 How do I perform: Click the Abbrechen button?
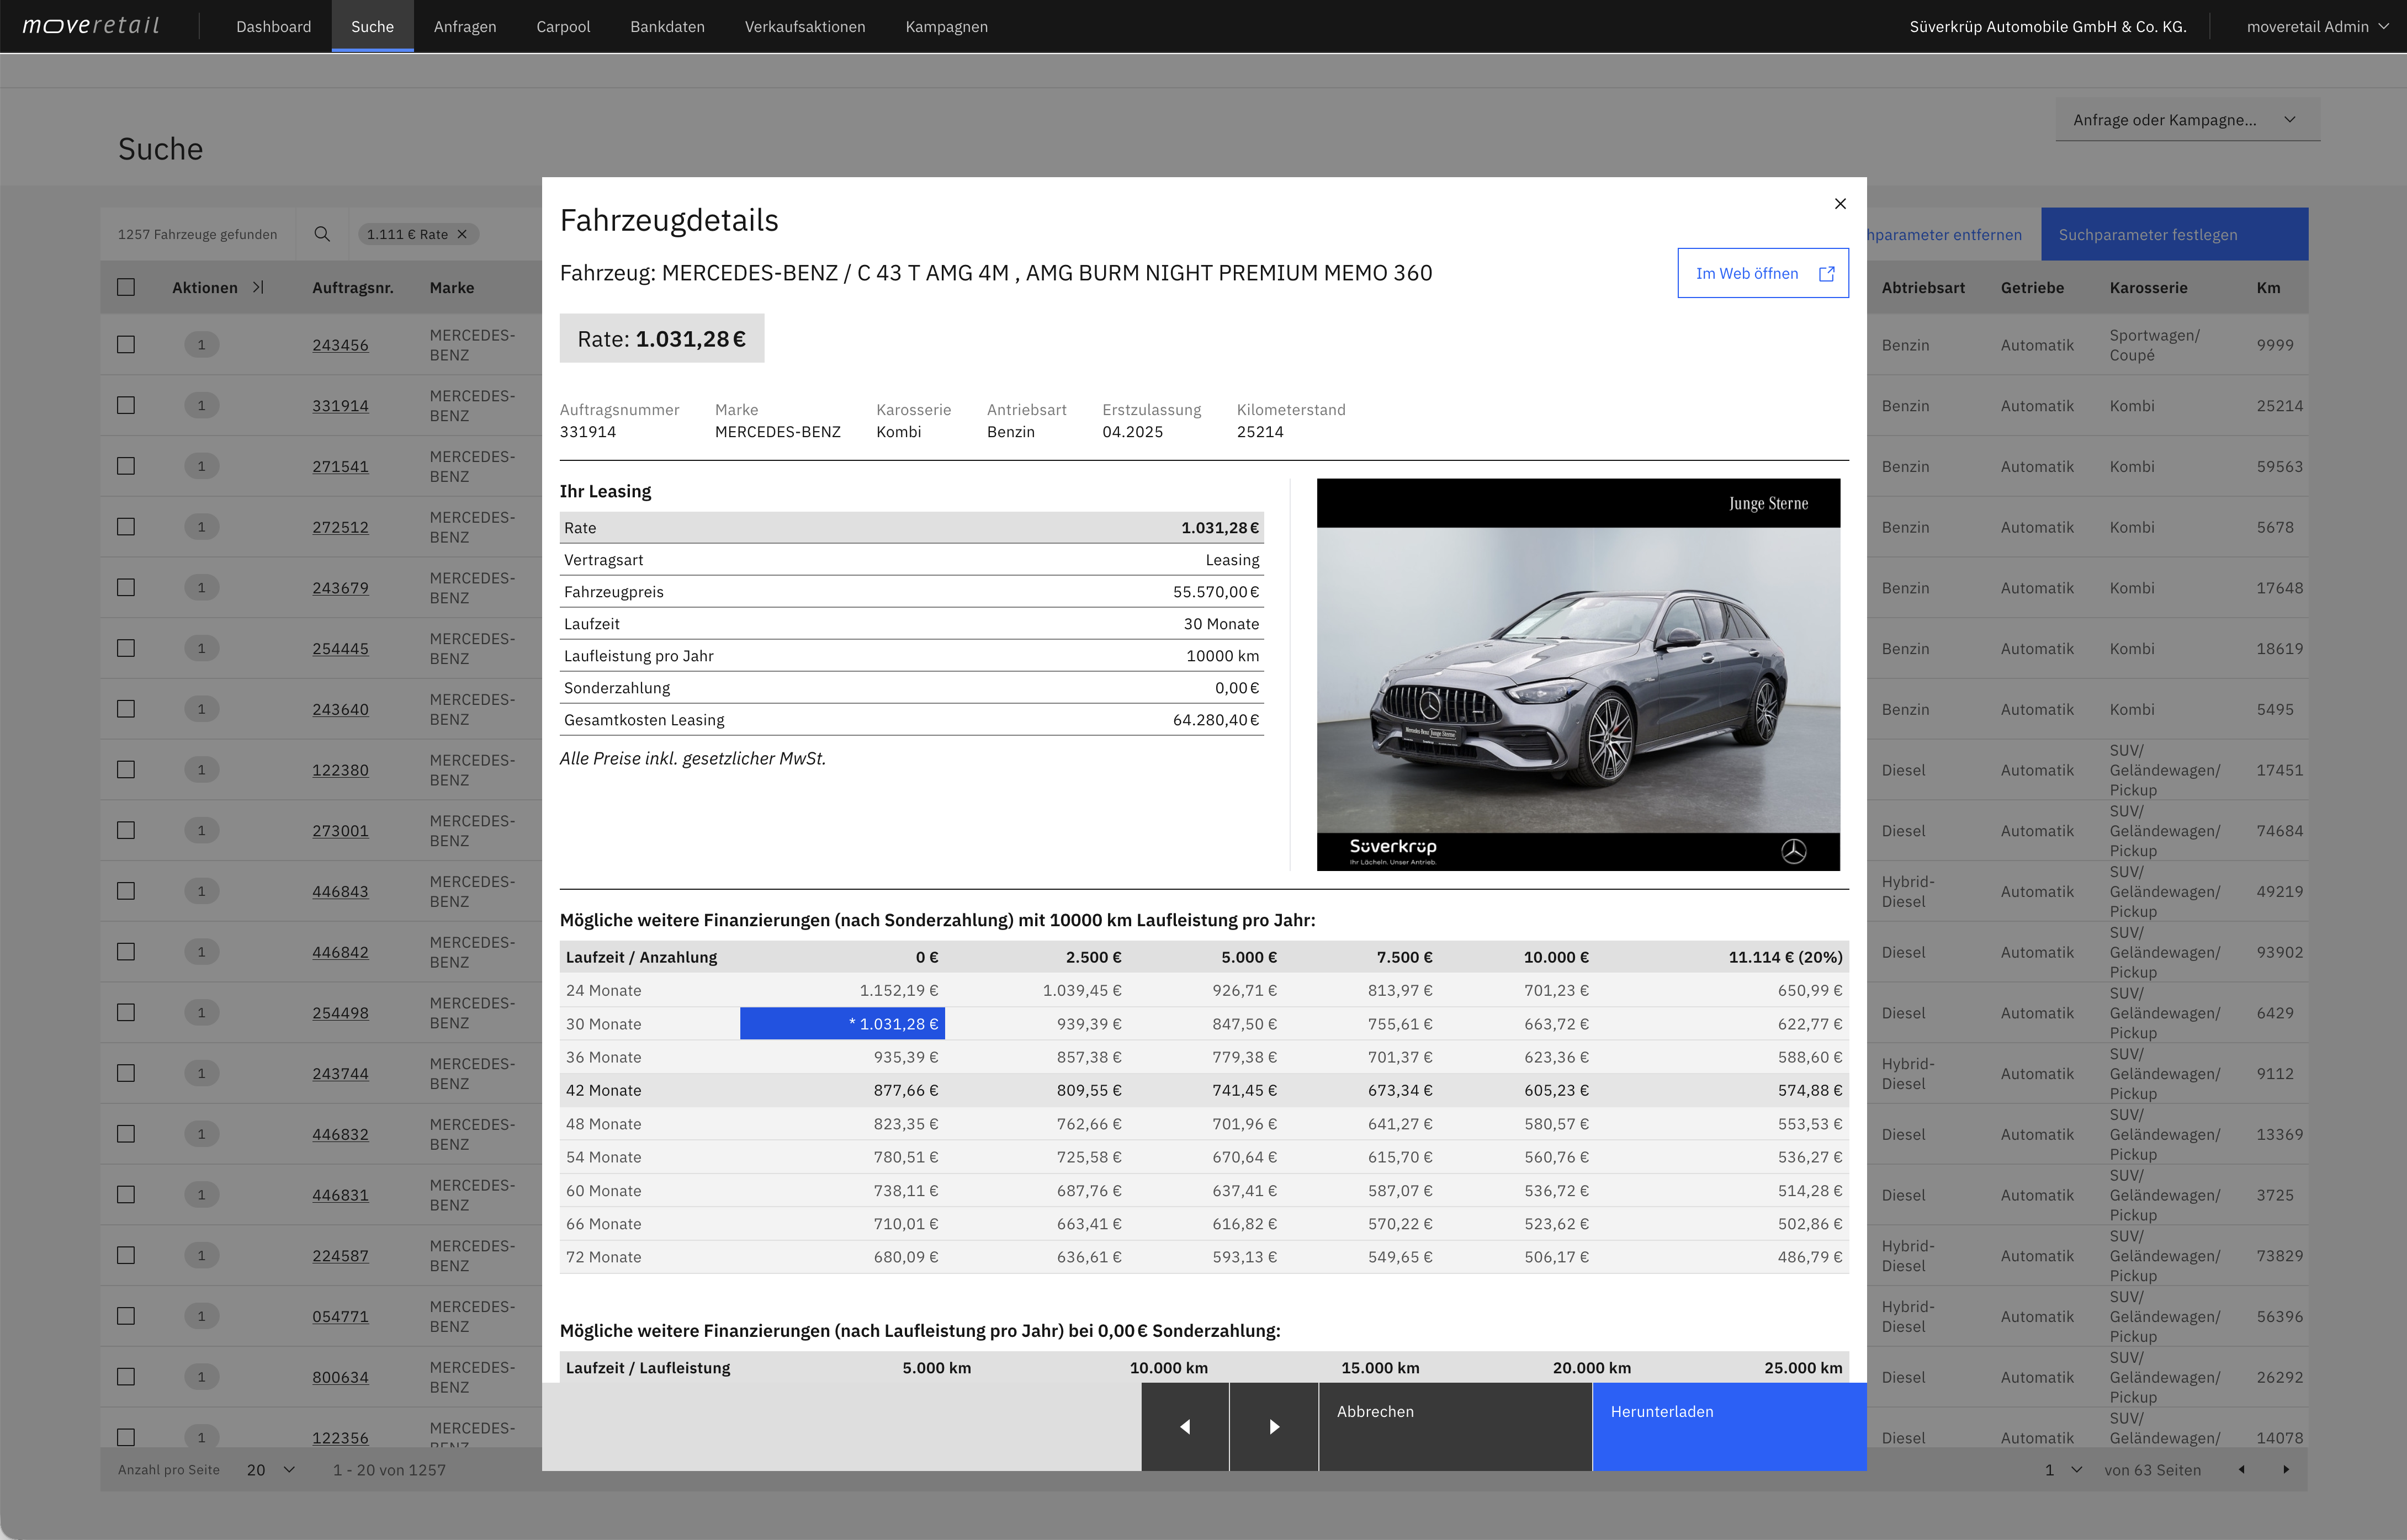pyautogui.click(x=1455, y=1426)
